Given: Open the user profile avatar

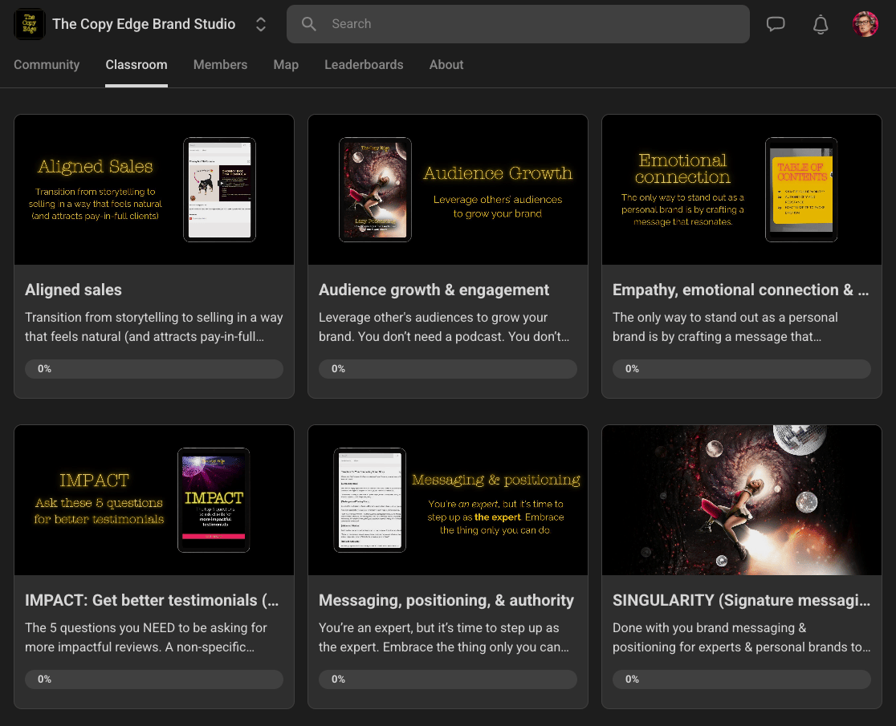Looking at the screenshot, I should (865, 24).
